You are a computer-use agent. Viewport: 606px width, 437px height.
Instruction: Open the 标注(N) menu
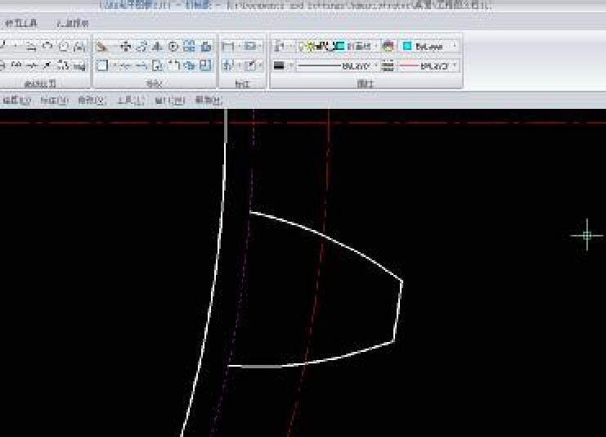tap(54, 101)
